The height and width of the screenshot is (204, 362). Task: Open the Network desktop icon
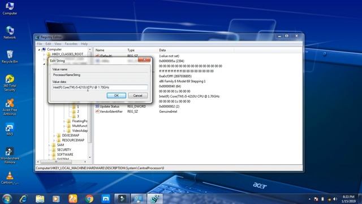(x=10, y=32)
